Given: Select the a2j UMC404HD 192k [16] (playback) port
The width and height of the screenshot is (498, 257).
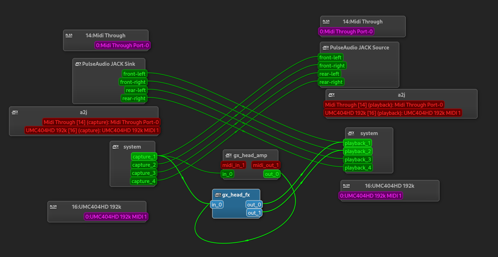Looking at the screenshot, I should [393, 113].
